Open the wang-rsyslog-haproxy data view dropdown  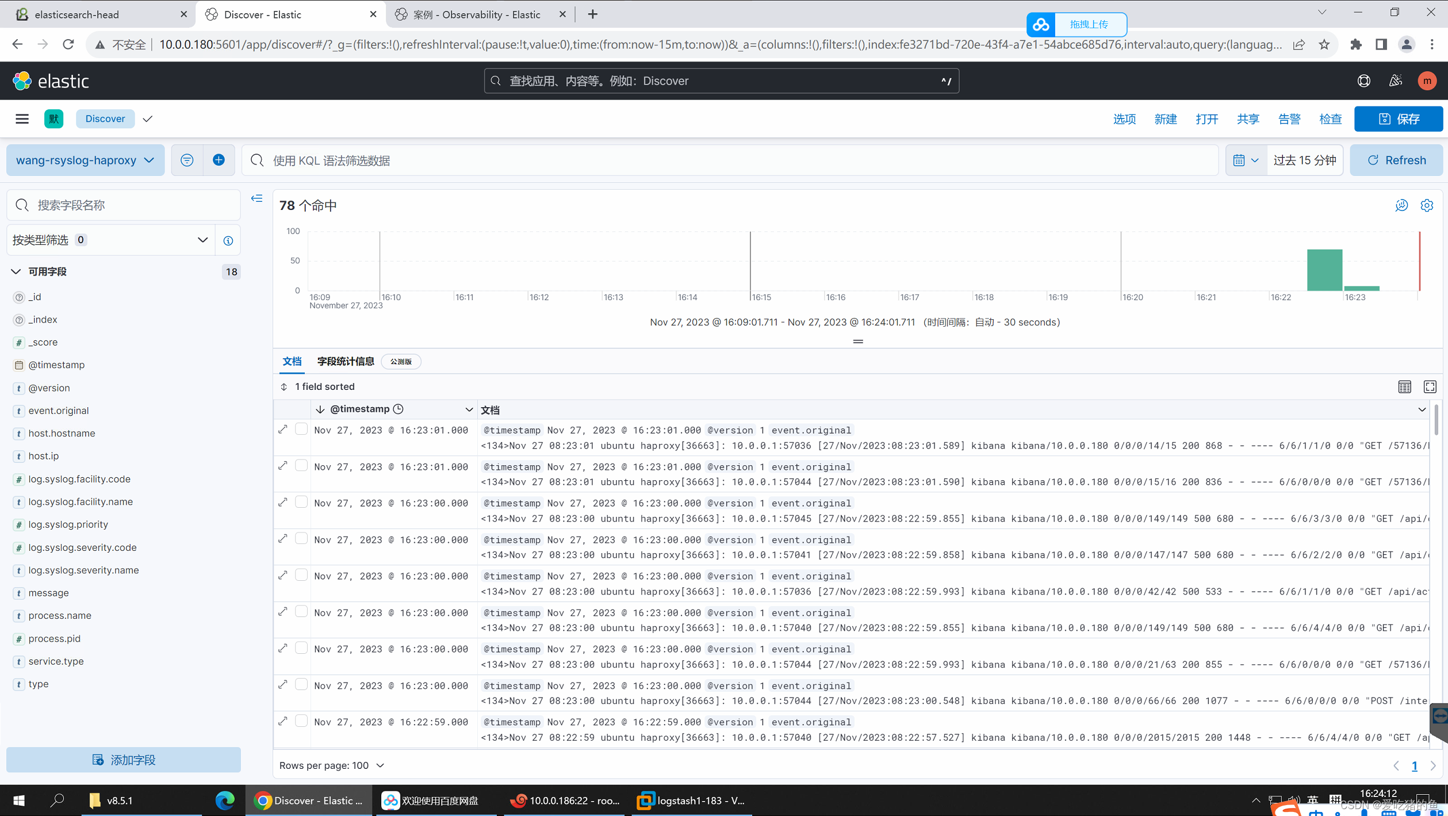(x=85, y=160)
